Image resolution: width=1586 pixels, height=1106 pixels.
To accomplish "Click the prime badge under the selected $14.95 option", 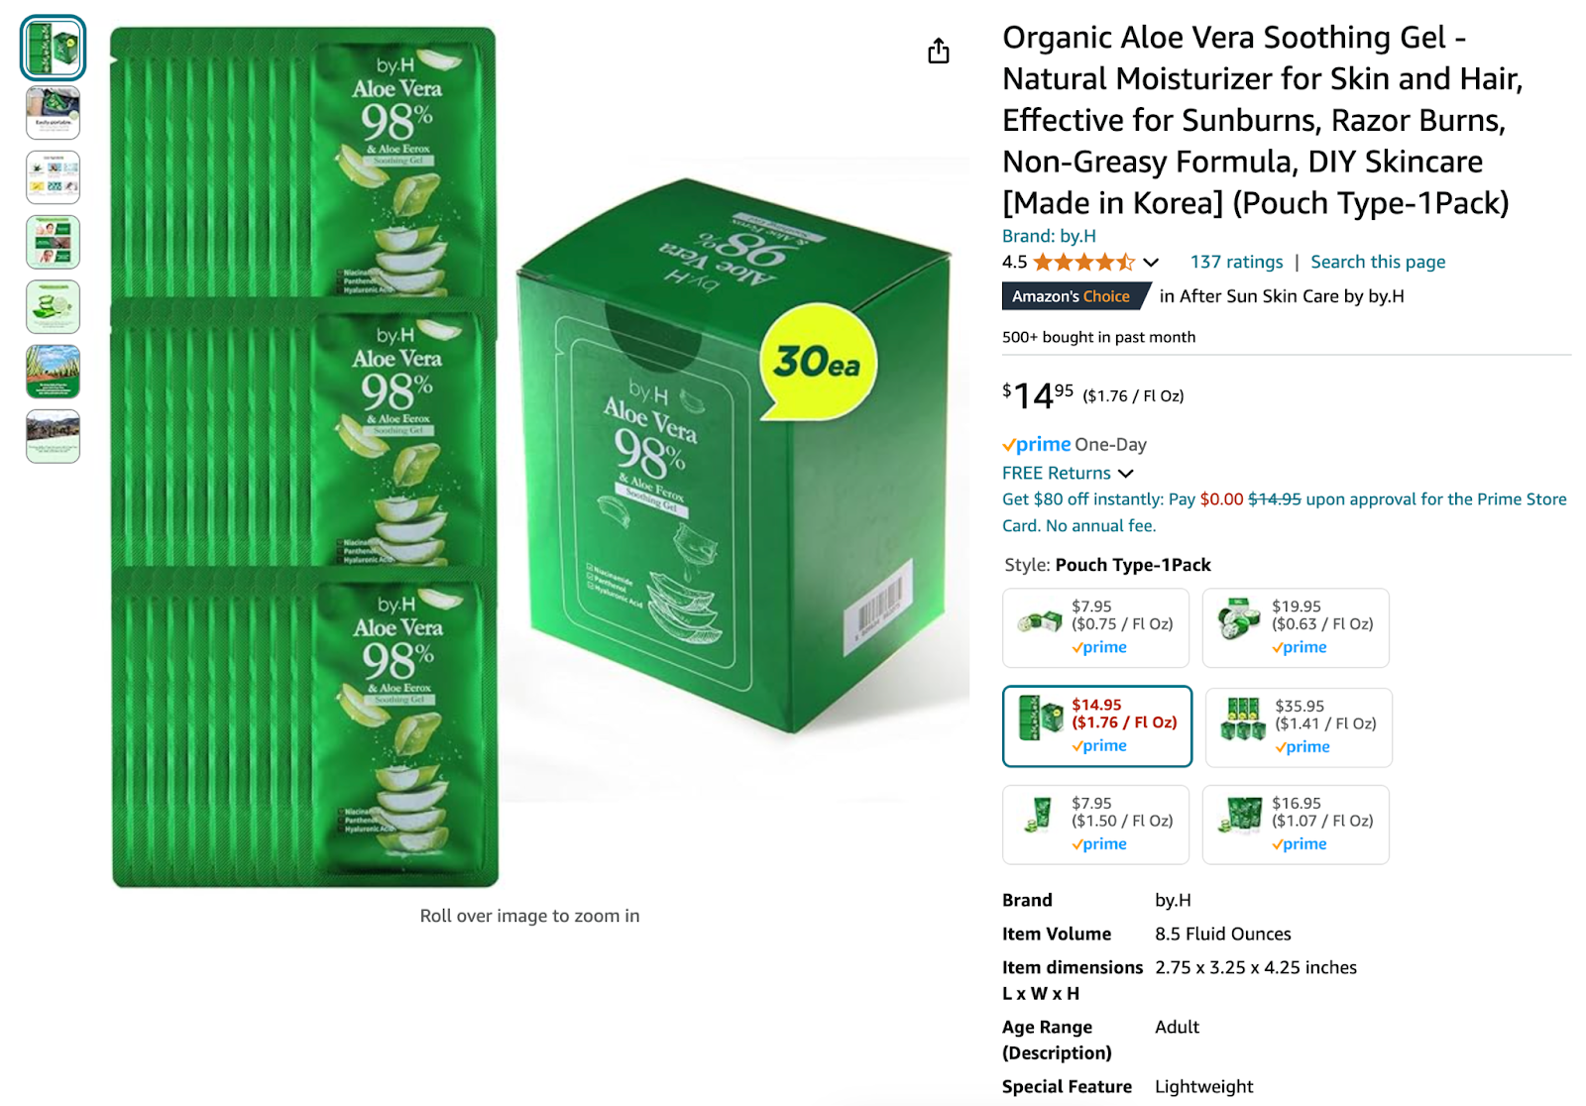I will [1097, 745].
